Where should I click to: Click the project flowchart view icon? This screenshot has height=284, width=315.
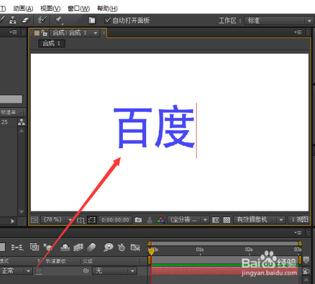[21, 122]
